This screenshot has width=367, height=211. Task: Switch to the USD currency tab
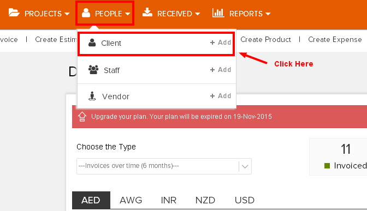[244, 200]
